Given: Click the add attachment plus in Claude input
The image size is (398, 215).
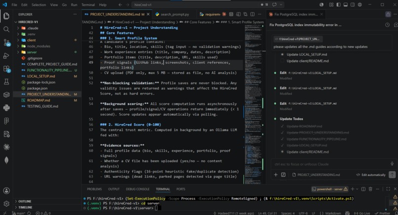Looking at the screenshot, I should pos(276,174).
